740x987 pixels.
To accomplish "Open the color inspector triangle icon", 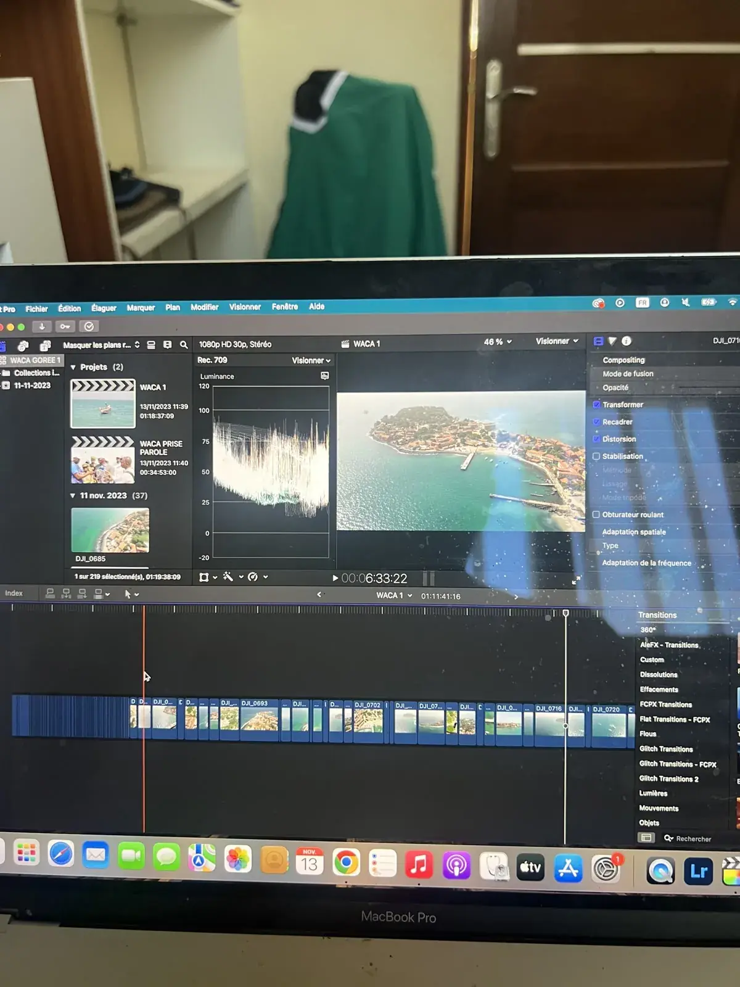I will (612, 341).
